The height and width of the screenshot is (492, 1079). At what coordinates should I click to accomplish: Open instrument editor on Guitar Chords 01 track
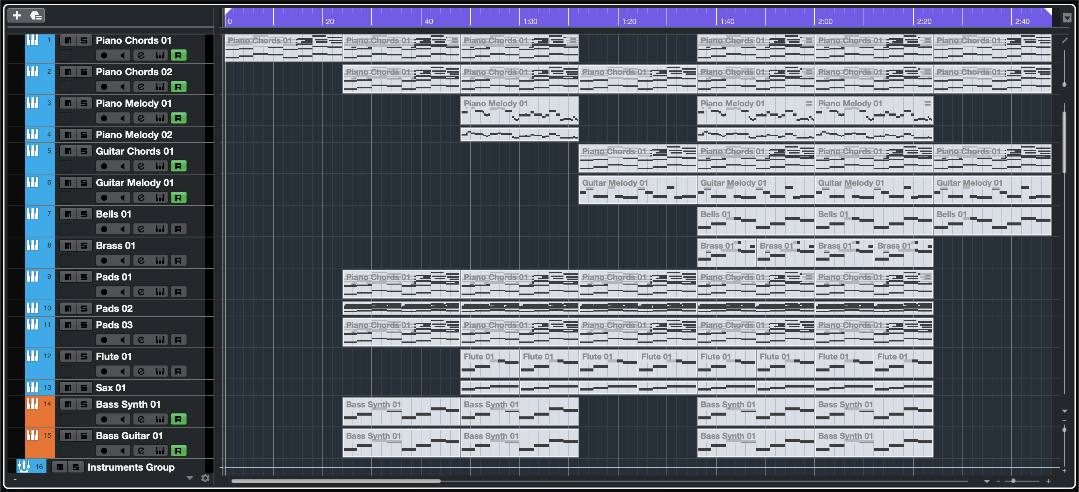160,166
